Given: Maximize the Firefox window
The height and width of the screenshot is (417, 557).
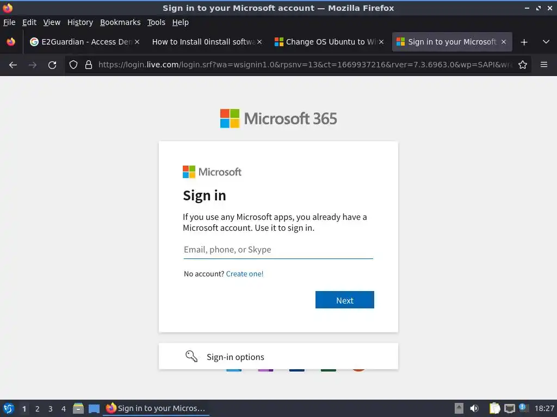Looking at the screenshot, I should coord(539,8).
